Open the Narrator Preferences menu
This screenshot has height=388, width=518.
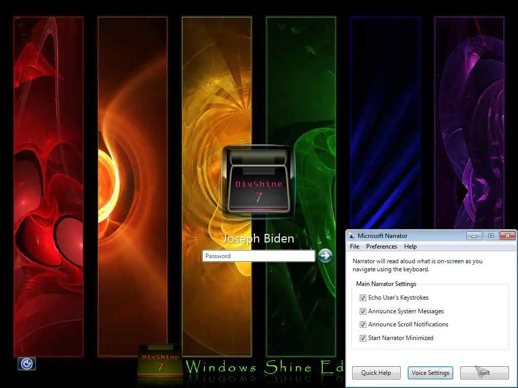pos(381,247)
